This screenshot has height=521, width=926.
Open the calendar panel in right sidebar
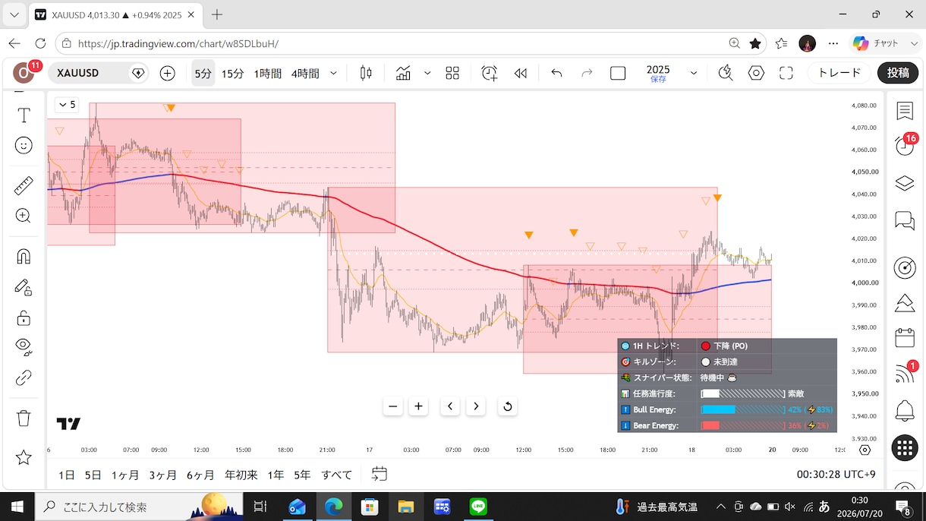pos(905,337)
